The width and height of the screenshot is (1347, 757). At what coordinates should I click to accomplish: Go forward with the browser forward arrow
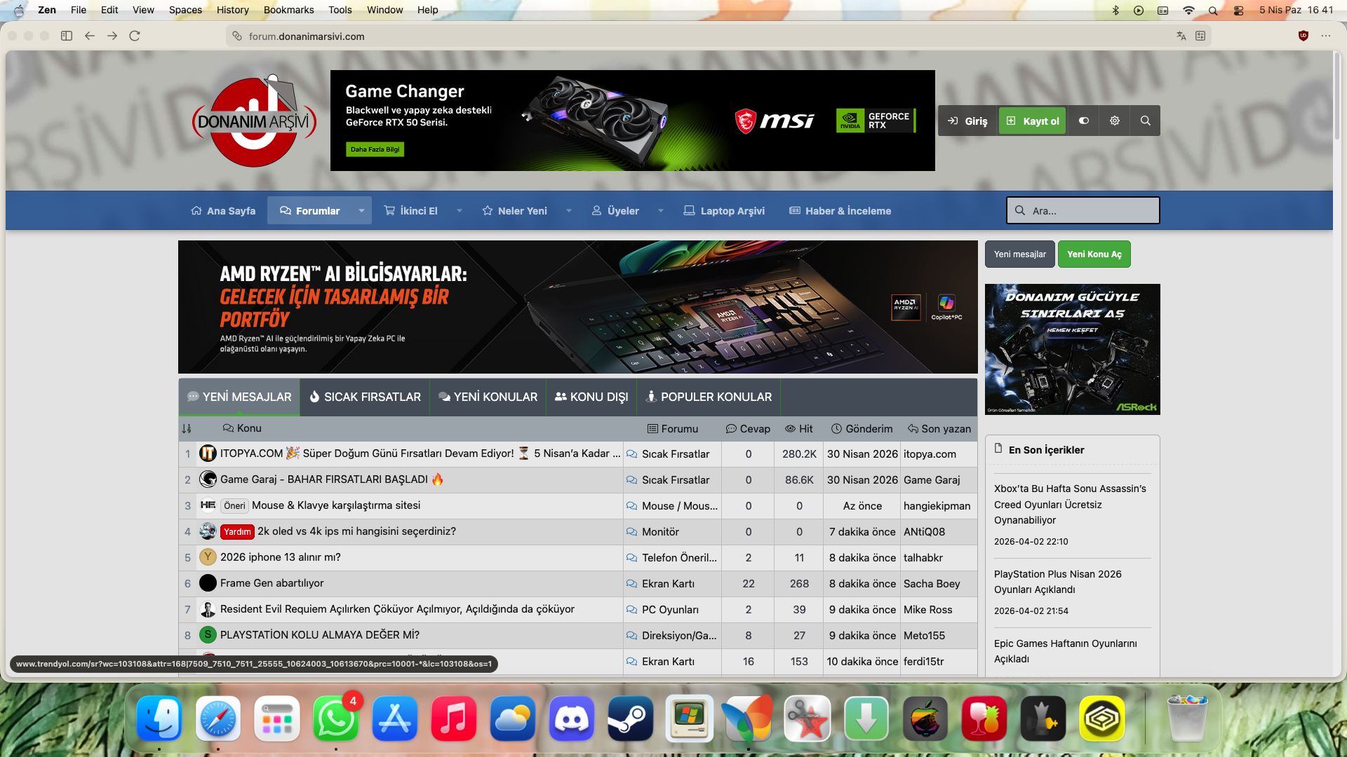112,36
